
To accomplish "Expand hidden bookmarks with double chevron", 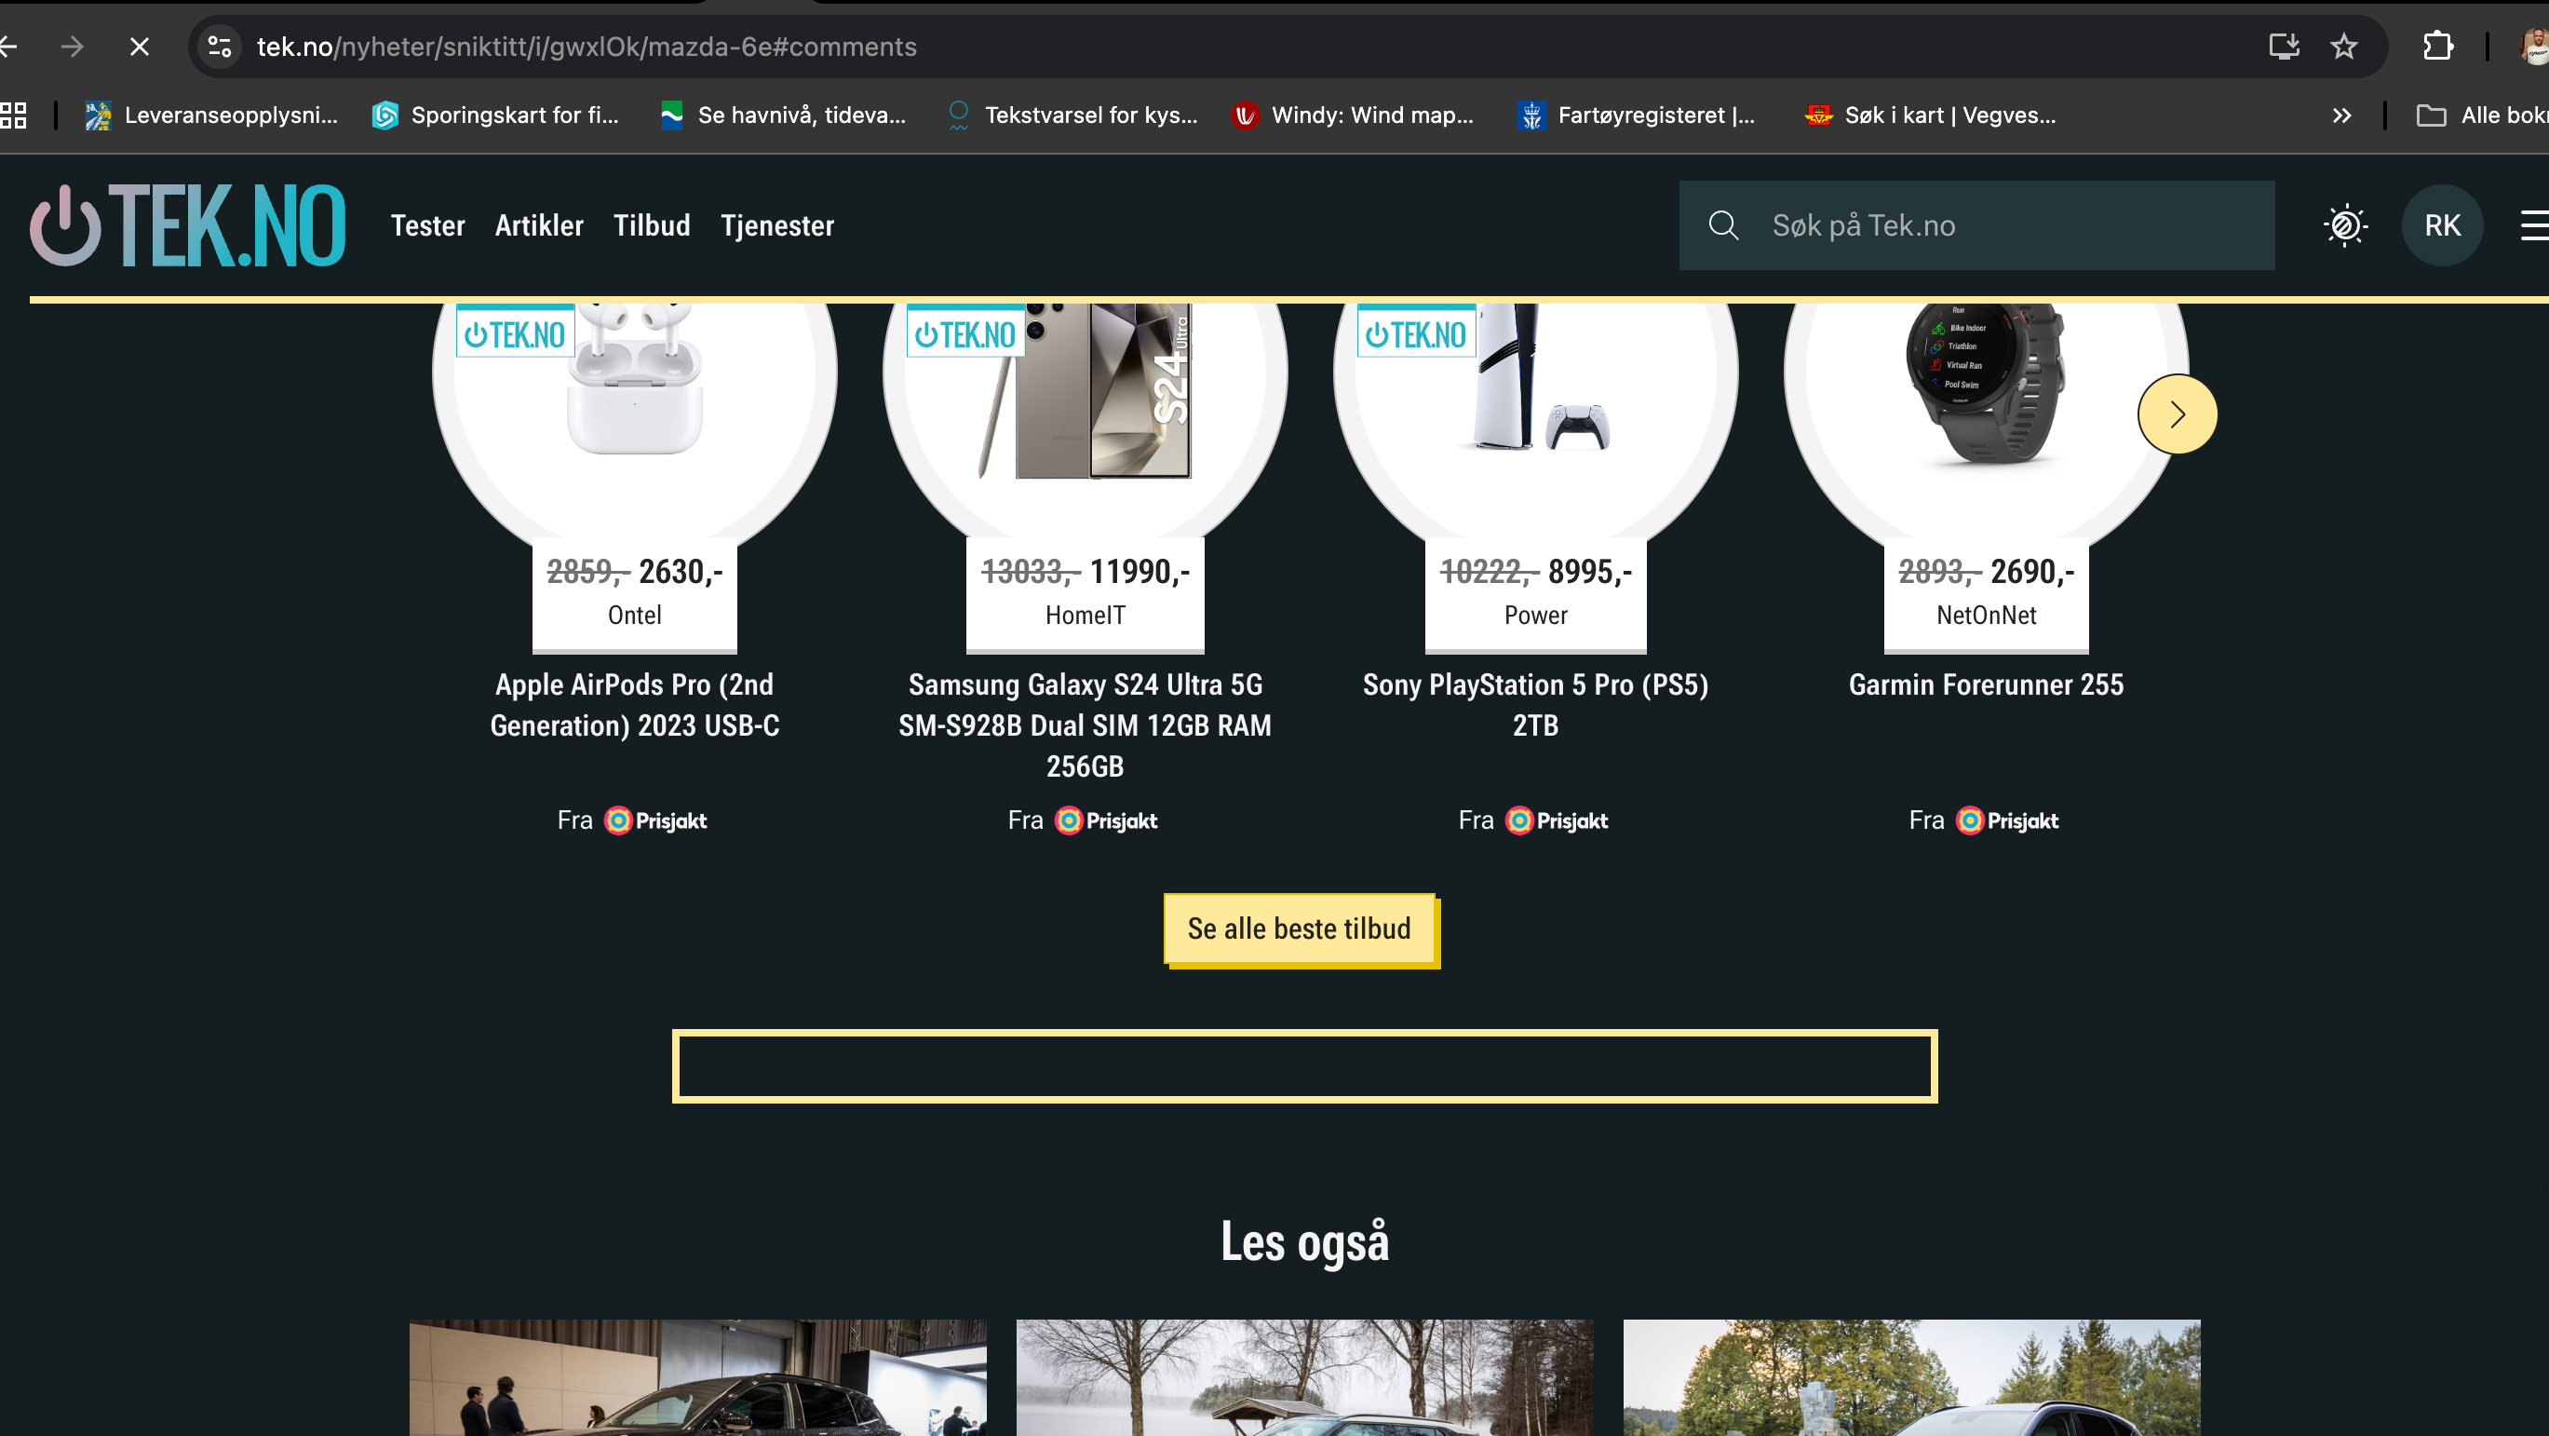I will click(2341, 115).
